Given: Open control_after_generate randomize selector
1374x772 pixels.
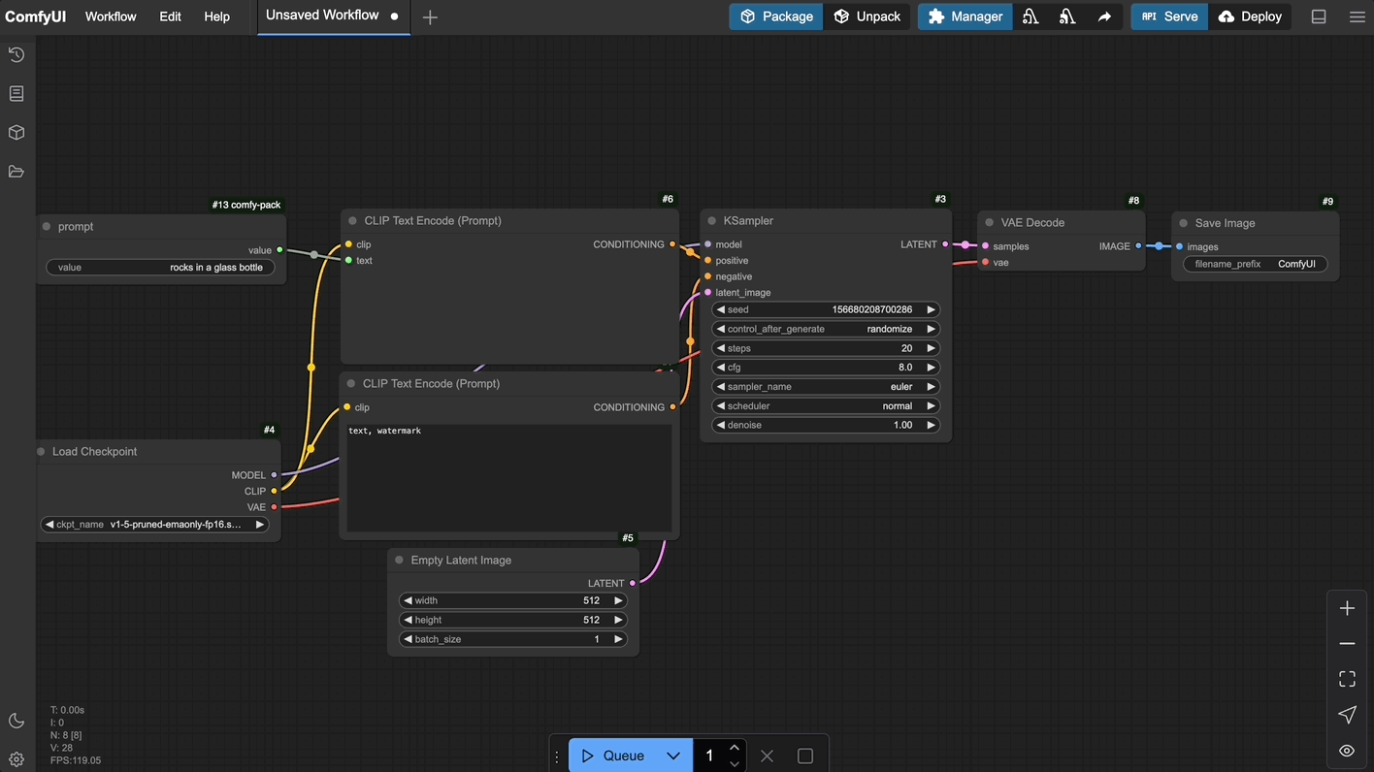Looking at the screenshot, I should tap(825, 329).
